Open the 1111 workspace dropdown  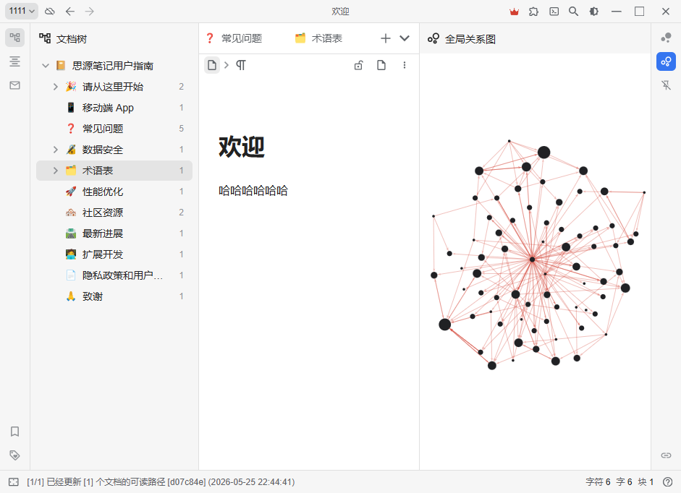pyautogui.click(x=22, y=11)
